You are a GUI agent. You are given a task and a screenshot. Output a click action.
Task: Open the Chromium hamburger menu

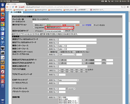tap(128, 7)
